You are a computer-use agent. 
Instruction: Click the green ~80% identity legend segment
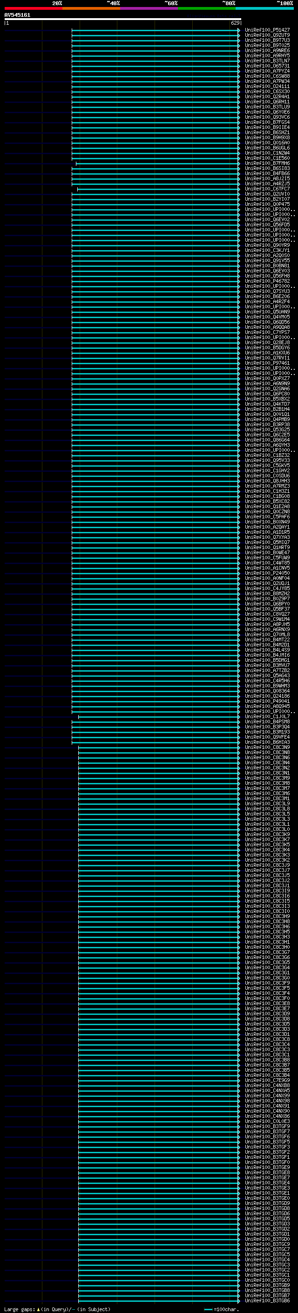coord(206,8)
